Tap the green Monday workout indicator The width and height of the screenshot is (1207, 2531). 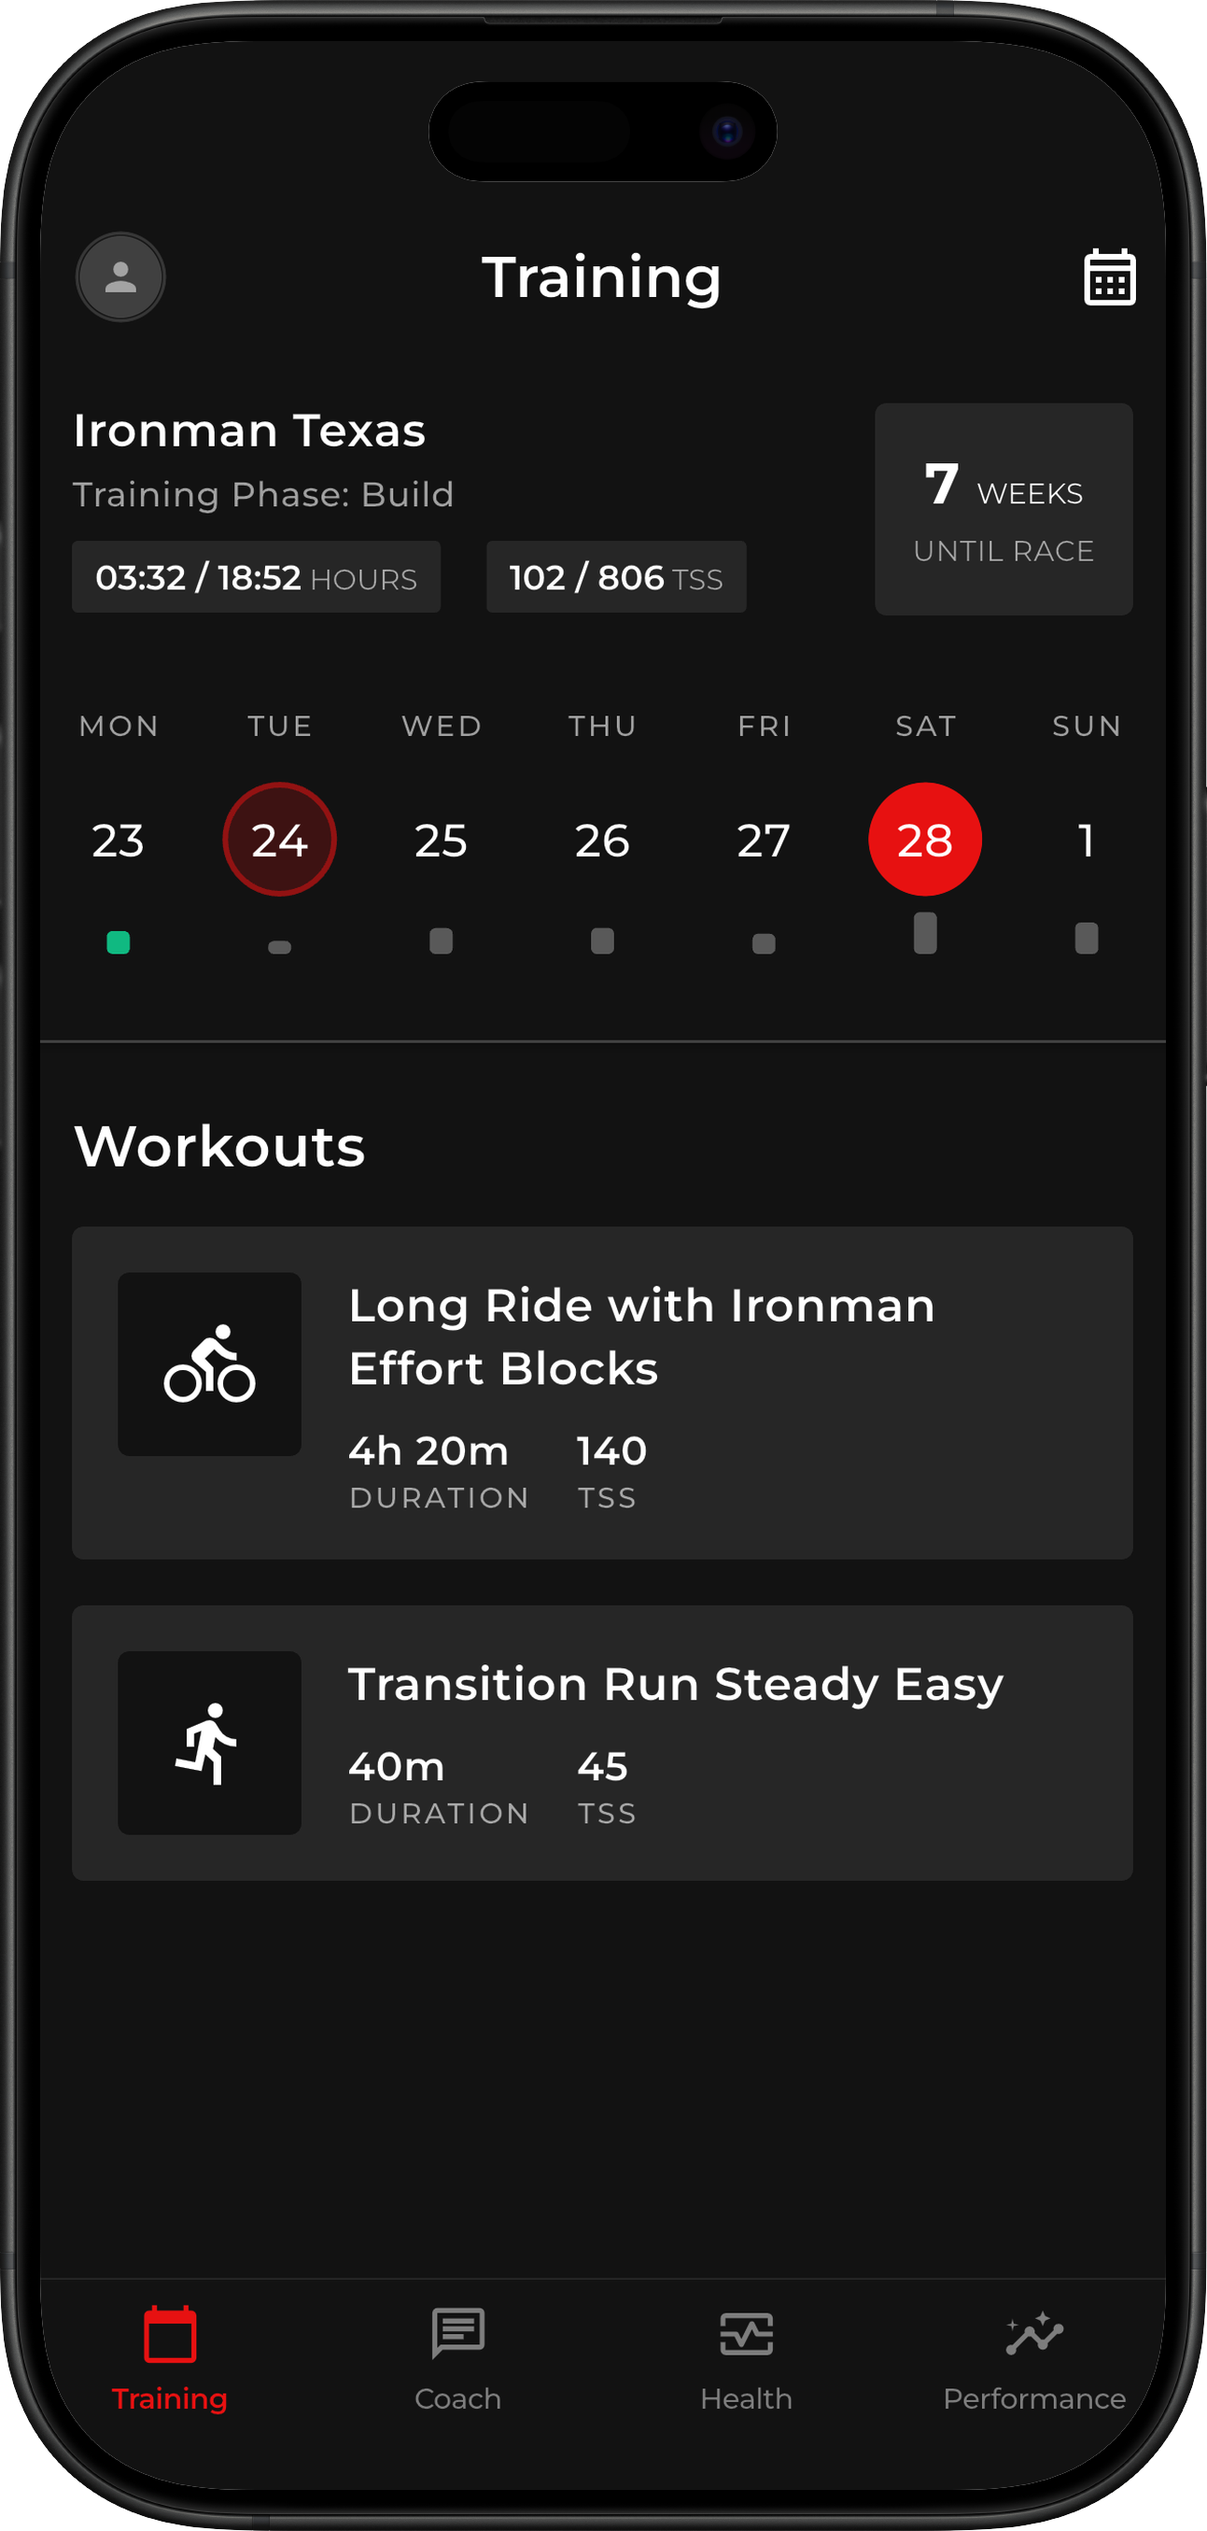point(118,943)
